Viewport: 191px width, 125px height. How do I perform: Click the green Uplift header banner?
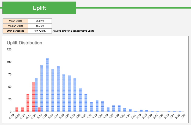click(39, 8)
